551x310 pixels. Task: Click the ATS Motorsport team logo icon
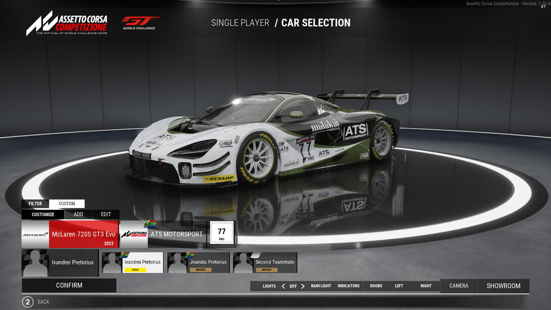tap(134, 235)
